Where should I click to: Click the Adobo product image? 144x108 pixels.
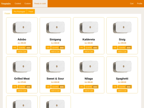point(22,27)
